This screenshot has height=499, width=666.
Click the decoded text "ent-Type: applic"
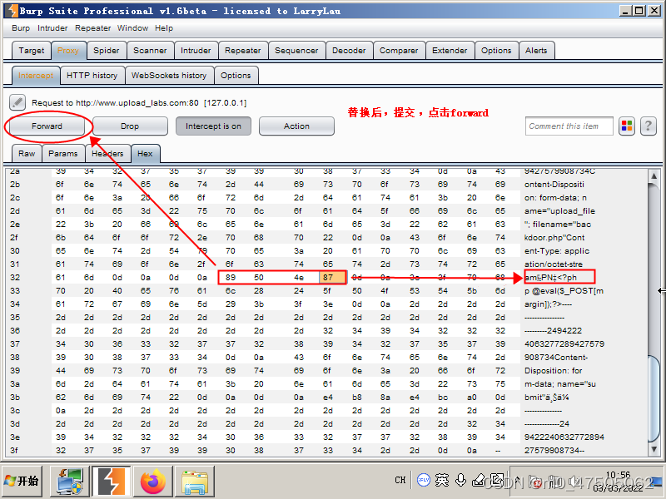[557, 251]
